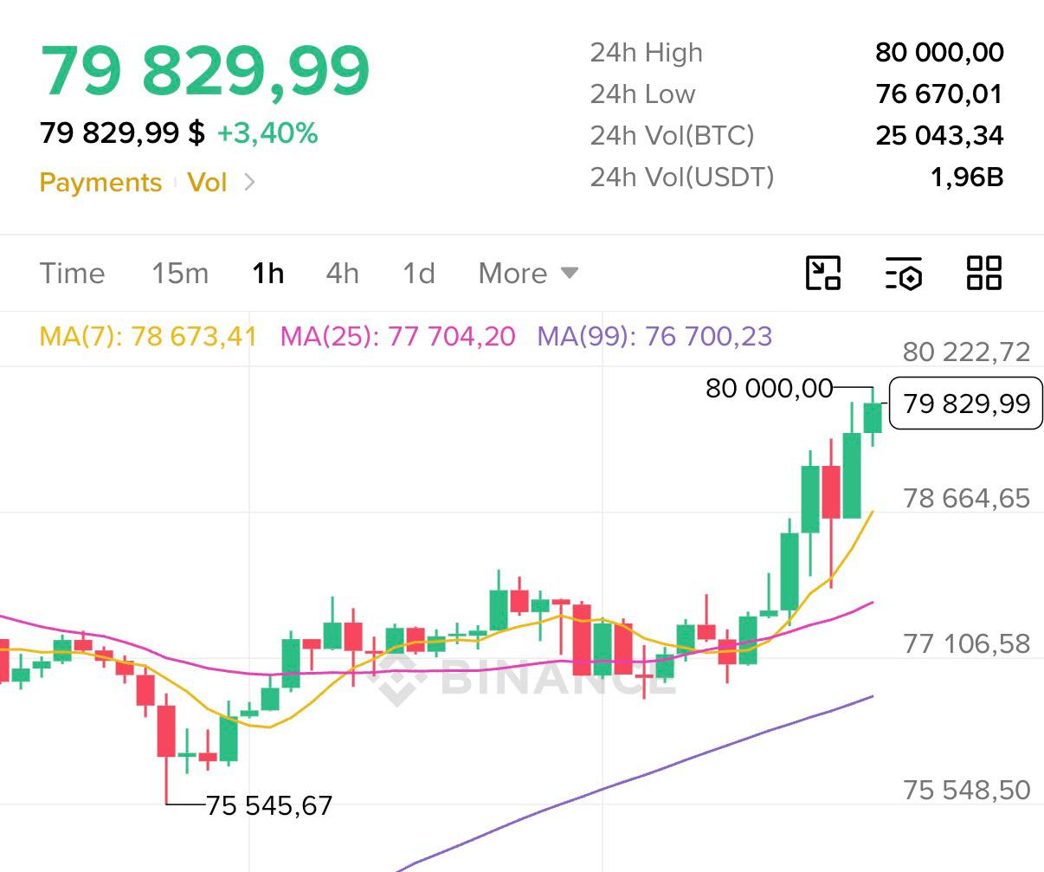Viewport: 1044px width, 872px height.
Task: Open the Payments tag link
Action: click(100, 183)
